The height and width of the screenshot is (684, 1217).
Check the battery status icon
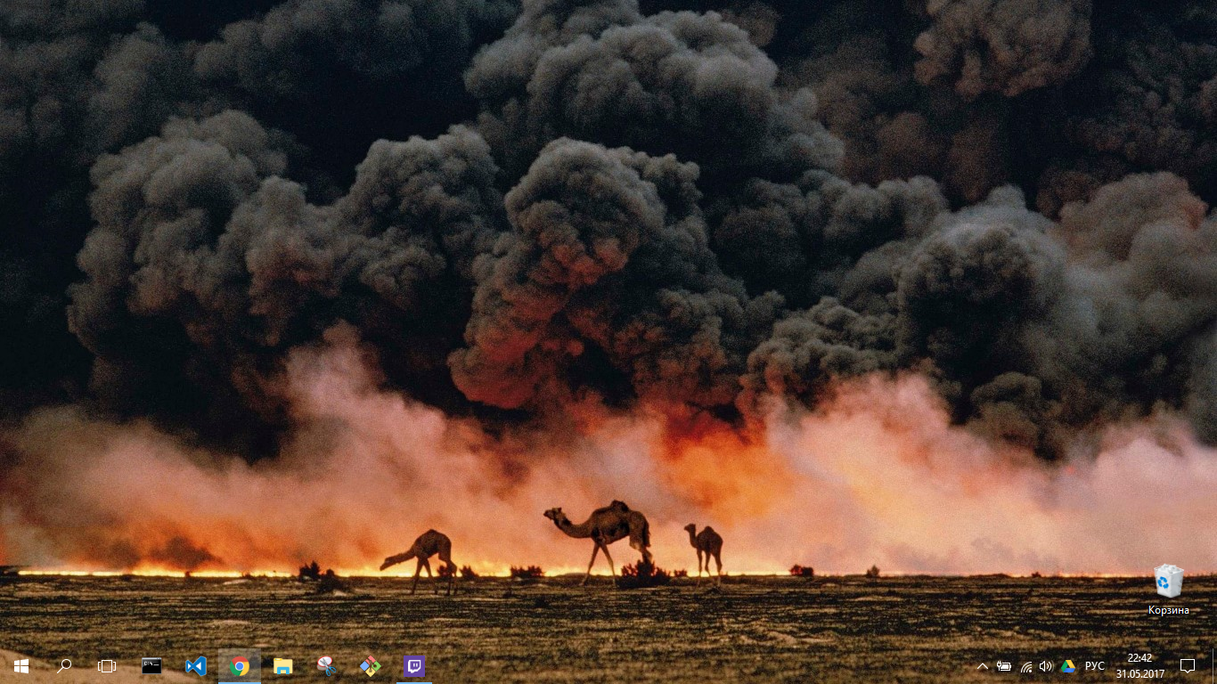click(1004, 666)
